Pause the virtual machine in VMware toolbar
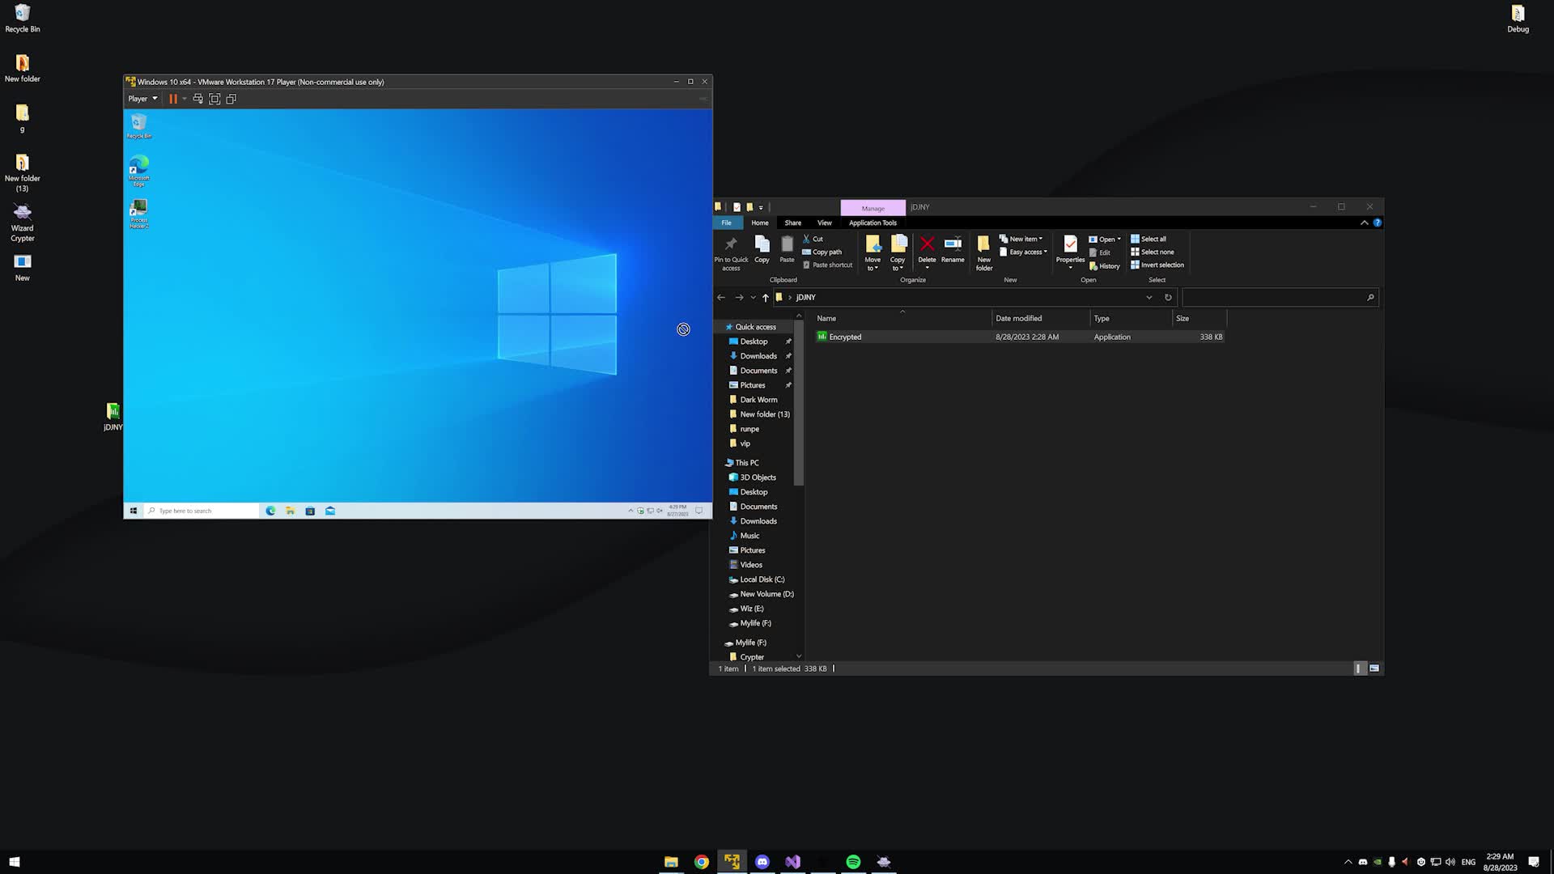The height and width of the screenshot is (874, 1554). tap(174, 99)
